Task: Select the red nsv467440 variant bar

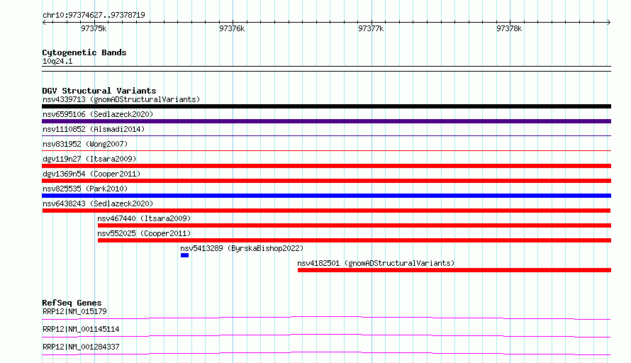Action: (354, 225)
